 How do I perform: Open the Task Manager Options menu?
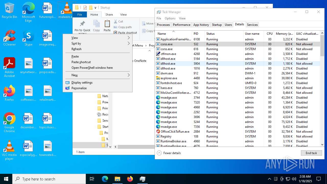point(170,18)
